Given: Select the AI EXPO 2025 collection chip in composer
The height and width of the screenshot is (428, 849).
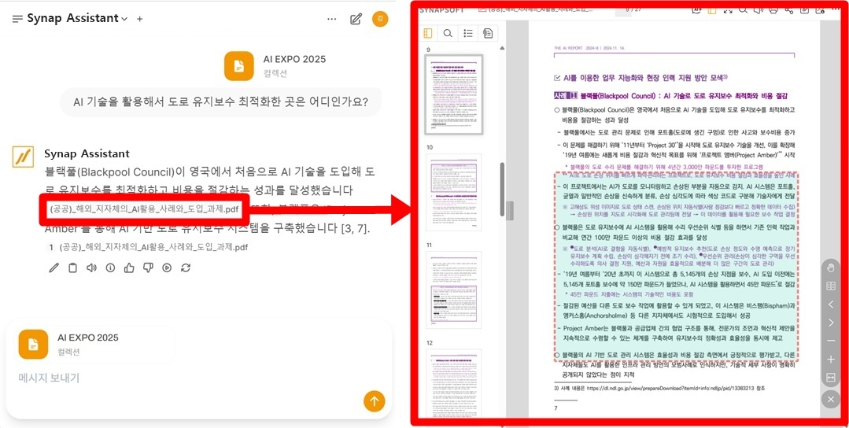Looking at the screenshot, I should pyautogui.click(x=94, y=344).
